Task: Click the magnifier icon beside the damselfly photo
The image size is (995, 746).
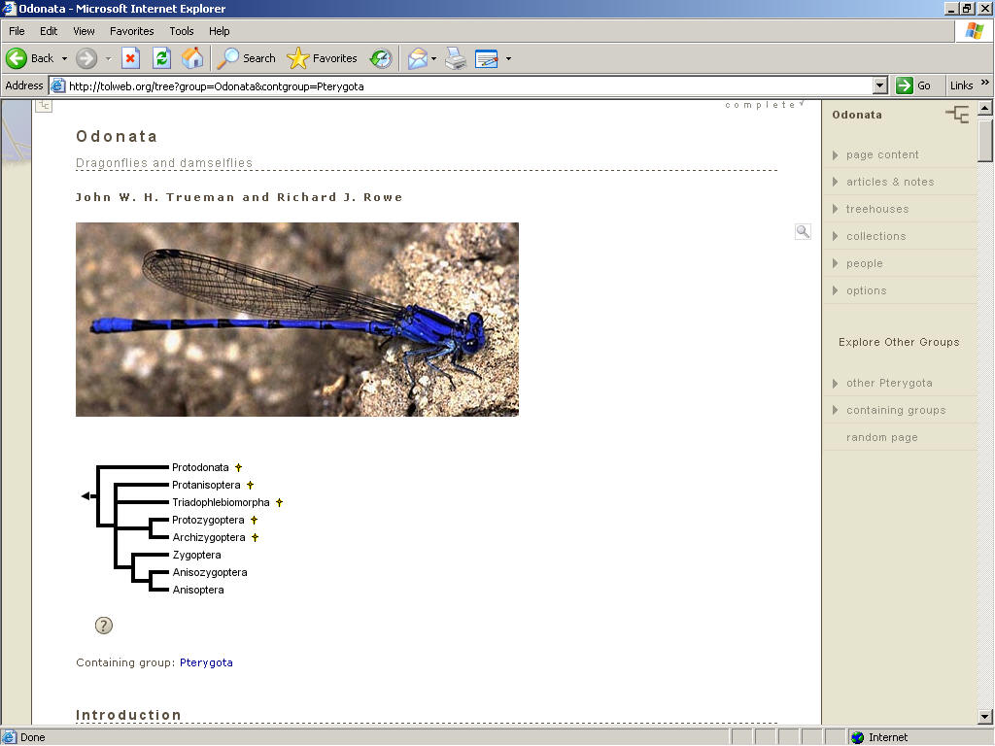Action: click(803, 231)
